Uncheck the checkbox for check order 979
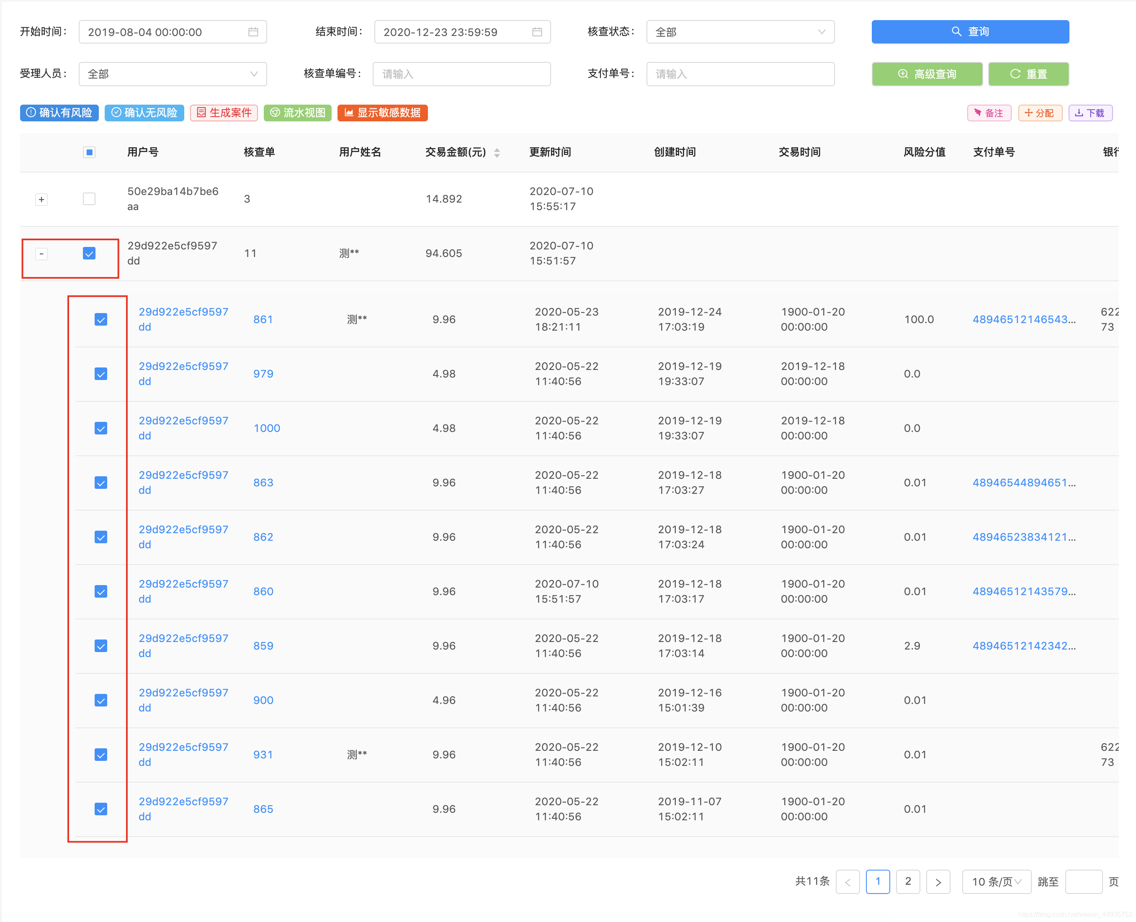 [101, 374]
